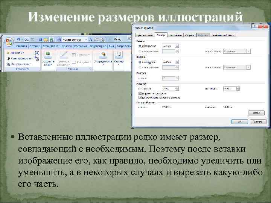The image size is (271, 203).
Task: Expand the Узор dropdown in Граница group
Action: [x=89, y=55]
